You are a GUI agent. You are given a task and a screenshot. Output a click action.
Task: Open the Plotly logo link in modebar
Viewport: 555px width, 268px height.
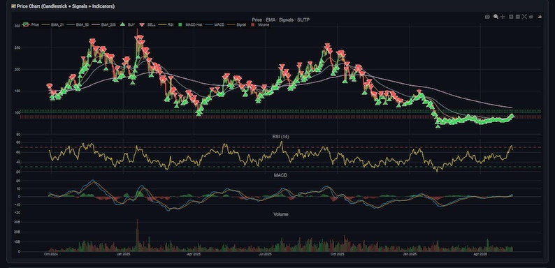pos(540,17)
